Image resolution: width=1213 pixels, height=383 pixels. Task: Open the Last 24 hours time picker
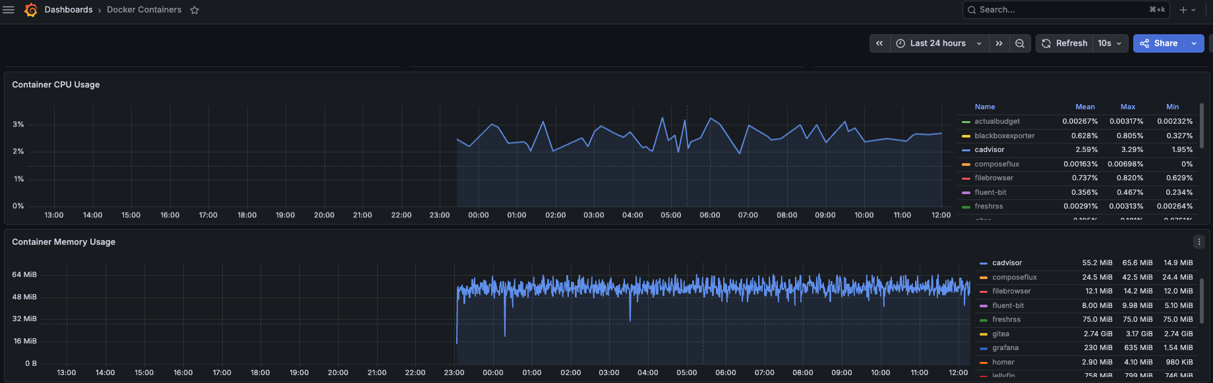pyautogui.click(x=939, y=43)
